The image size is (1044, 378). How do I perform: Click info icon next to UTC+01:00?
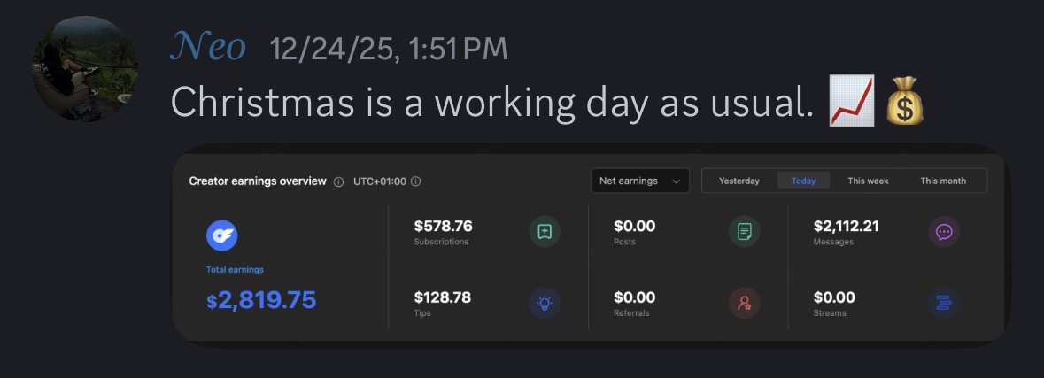coord(415,181)
